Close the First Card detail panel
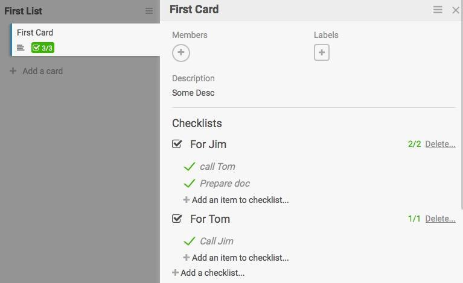463x283 pixels. point(456,10)
